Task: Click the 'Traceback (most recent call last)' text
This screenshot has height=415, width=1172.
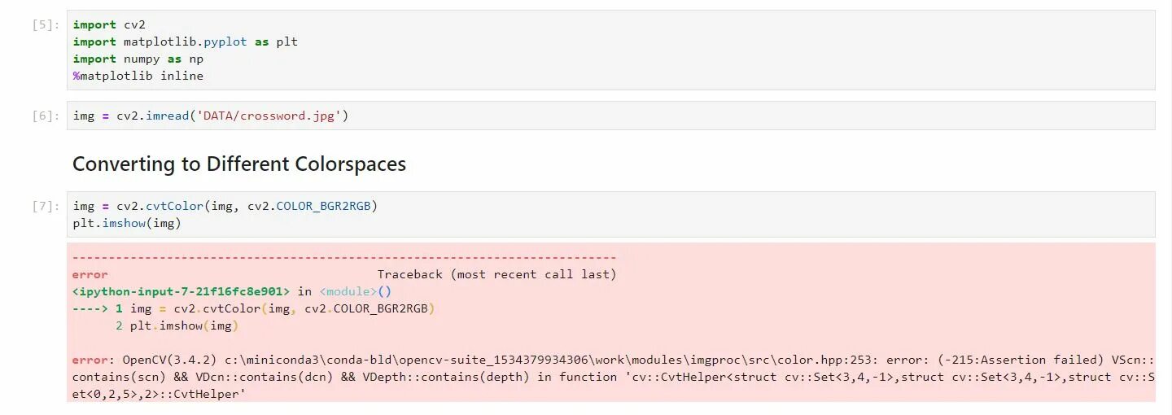Action: click(496, 274)
